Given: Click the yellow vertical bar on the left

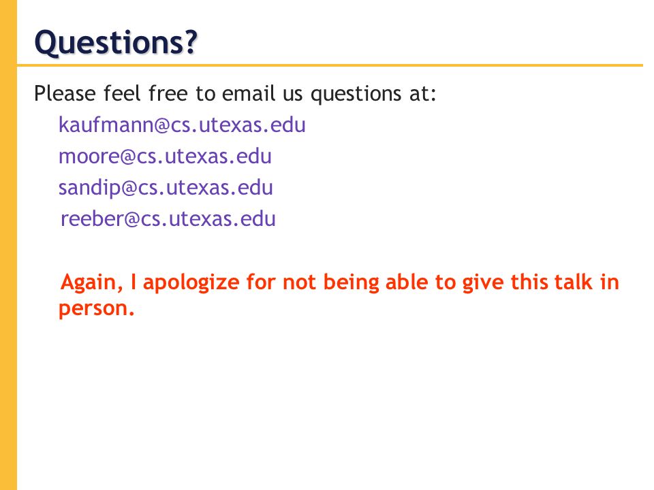Looking at the screenshot, I should (x=8, y=245).
